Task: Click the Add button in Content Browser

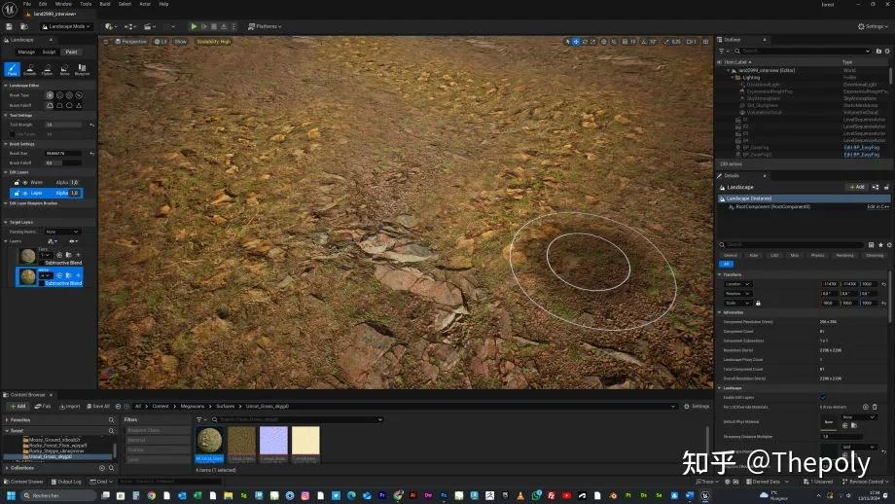Action: pyautogui.click(x=18, y=407)
